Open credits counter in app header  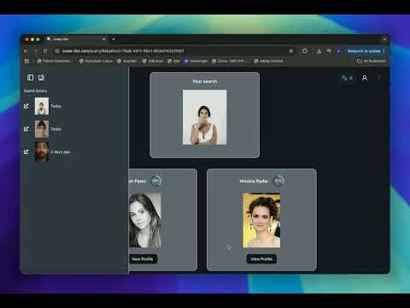(348, 78)
